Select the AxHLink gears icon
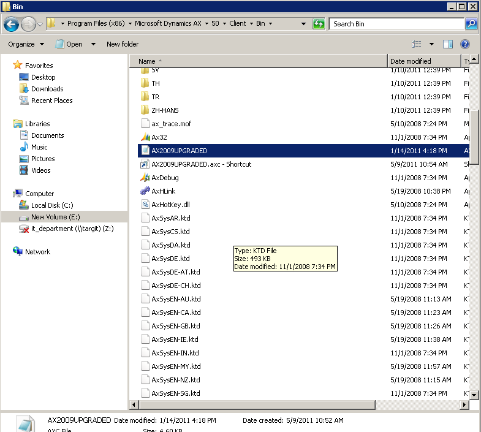 tap(145, 191)
